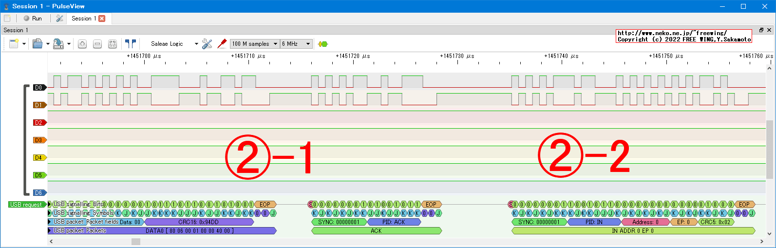
Task: Click the Open file folder icon
Action: pyautogui.click(x=38, y=44)
